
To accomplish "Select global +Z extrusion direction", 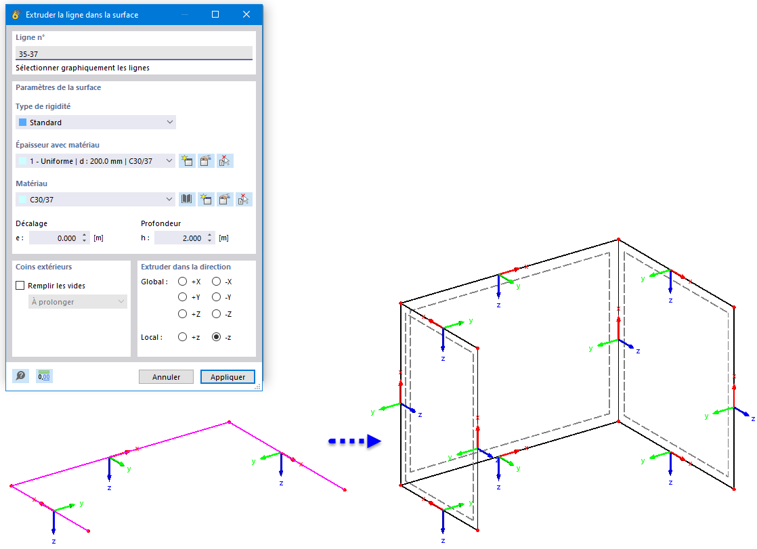I will pos(183,313).
